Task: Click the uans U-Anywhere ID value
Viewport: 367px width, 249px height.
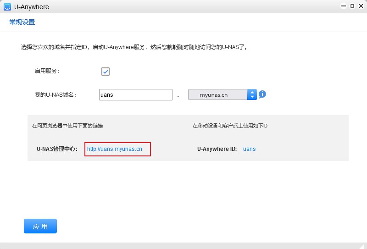Action: point(249,149)
